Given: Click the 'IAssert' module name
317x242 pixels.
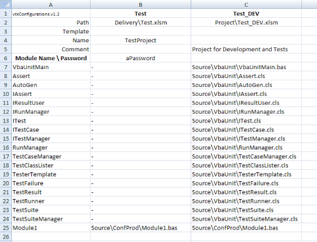Looking at the screenshot, I should pos(51,94).
